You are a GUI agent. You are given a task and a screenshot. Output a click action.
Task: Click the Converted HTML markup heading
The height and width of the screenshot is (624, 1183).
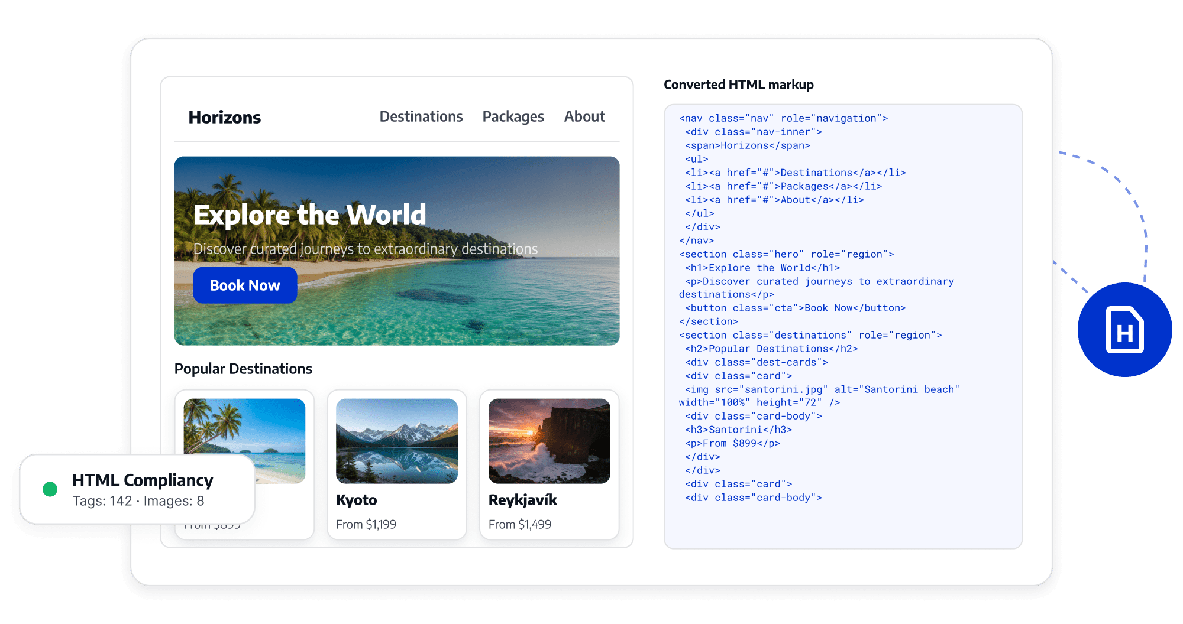pyautogui.click(x=739, y=84)
